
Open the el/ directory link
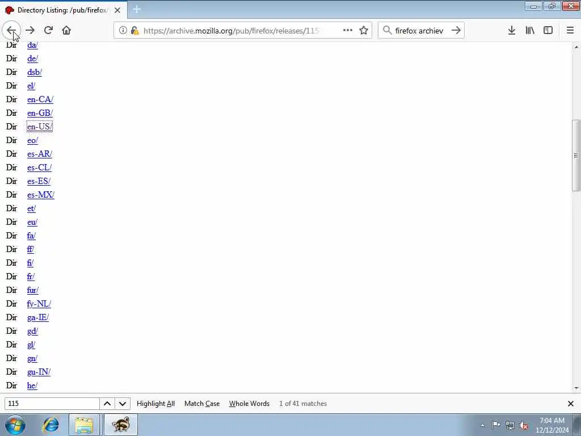pyautogui.click(x=31, y=86)
